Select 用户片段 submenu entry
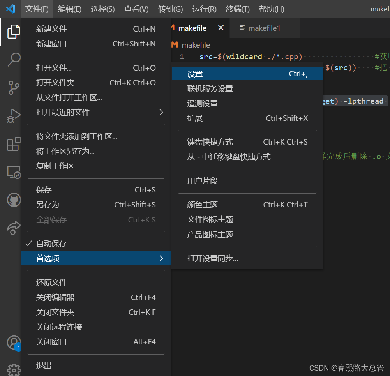 click(x=247, y=181)
